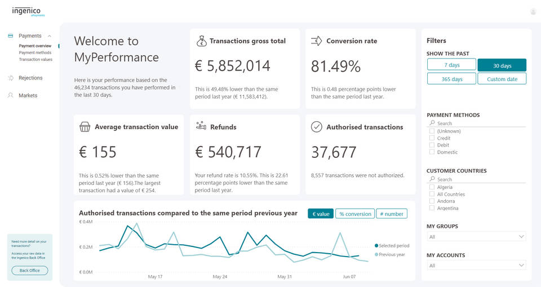541x287 pixels.
Task: Open Payment methods in sidebar
Action: tap(35, 53)
